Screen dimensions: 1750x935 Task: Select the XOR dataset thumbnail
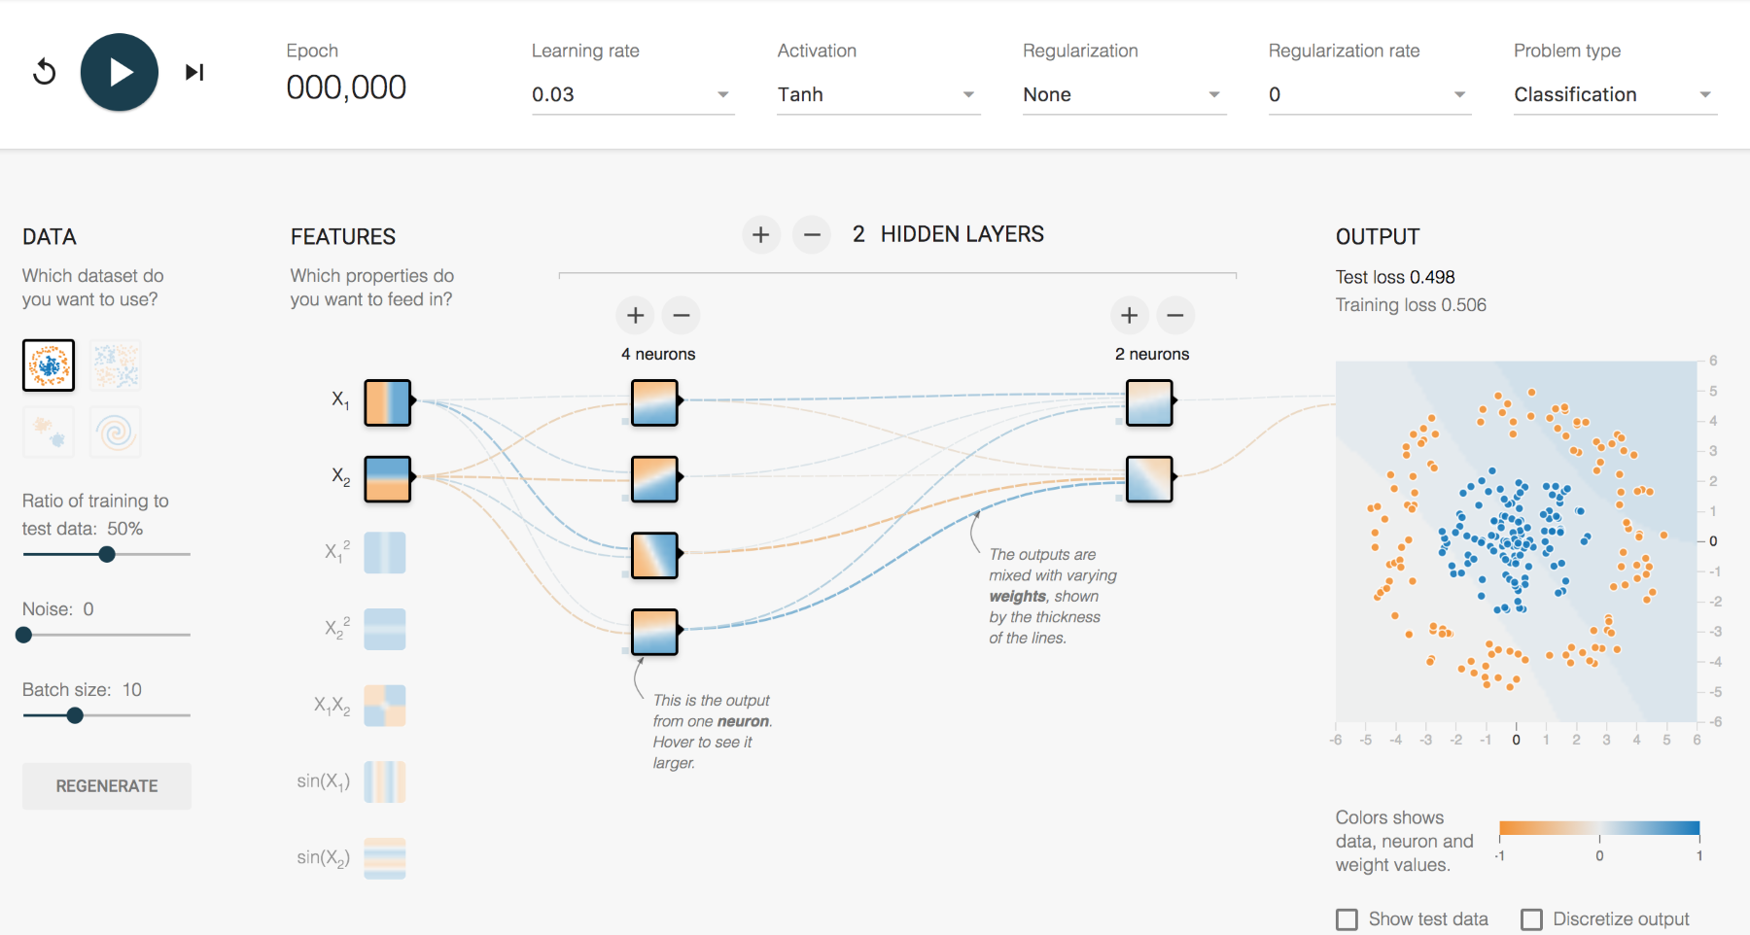pyautogui.click(x=116, y=365)
